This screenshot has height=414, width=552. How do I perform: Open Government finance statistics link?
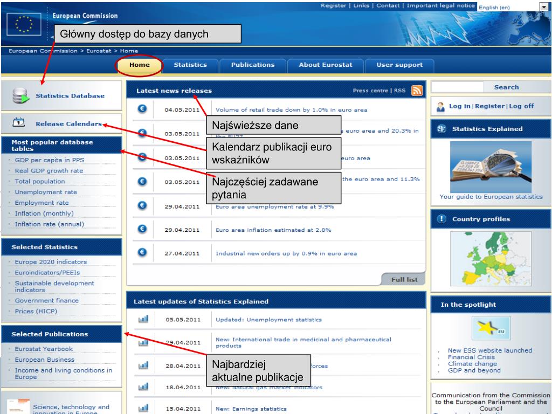point(46,301)
